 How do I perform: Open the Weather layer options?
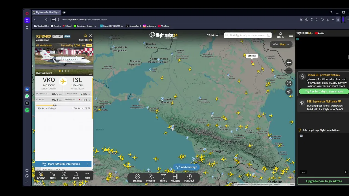[151, 178]
